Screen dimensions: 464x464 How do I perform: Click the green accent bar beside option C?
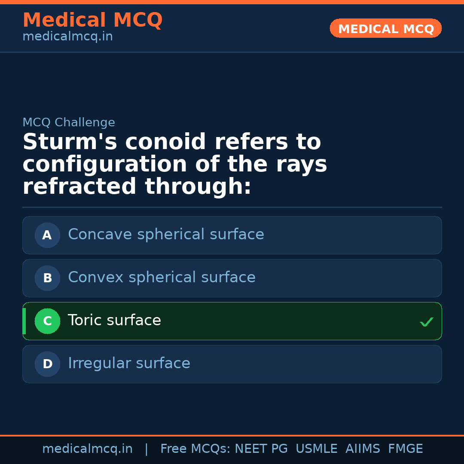click(x=24, y=321)
